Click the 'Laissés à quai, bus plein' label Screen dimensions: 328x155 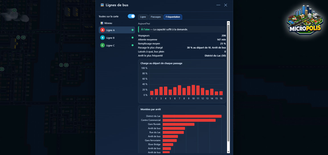pos(151,52)
